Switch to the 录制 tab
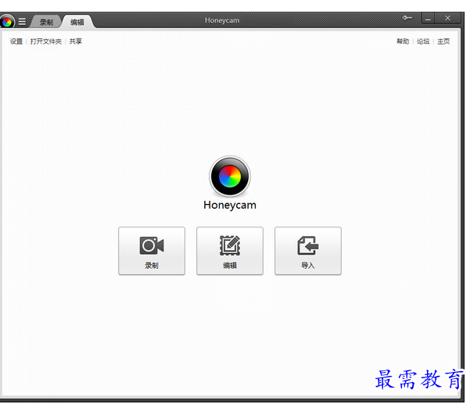The width and height of the screenshot is (470, 404). (46, 22)
